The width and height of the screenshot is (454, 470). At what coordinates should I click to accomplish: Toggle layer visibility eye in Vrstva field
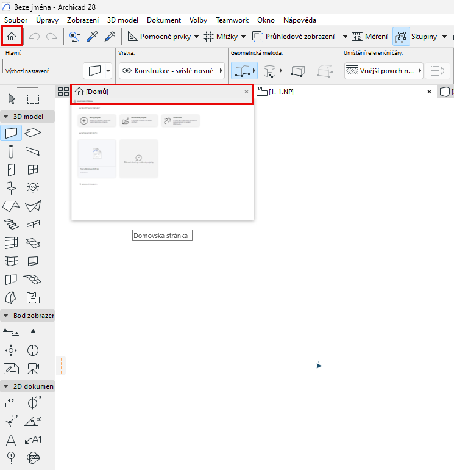coord(127,71)
